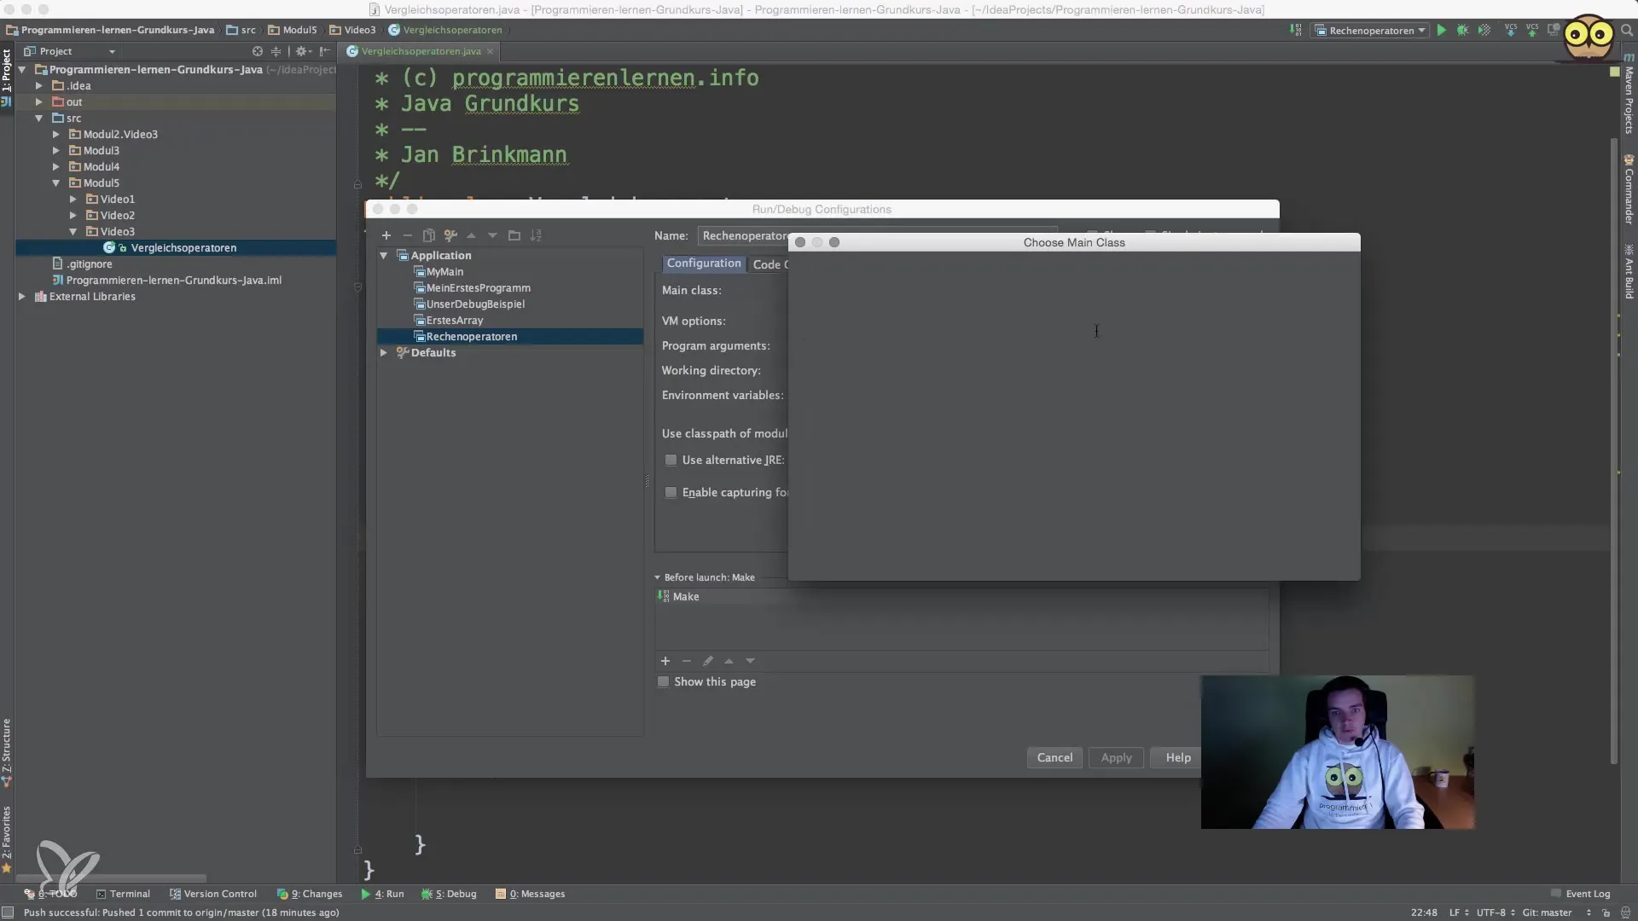Toggle the Use alternative JRE checkbox
Image resolution: width=1638 pixels, height=921 pixels.
point(671,460)
